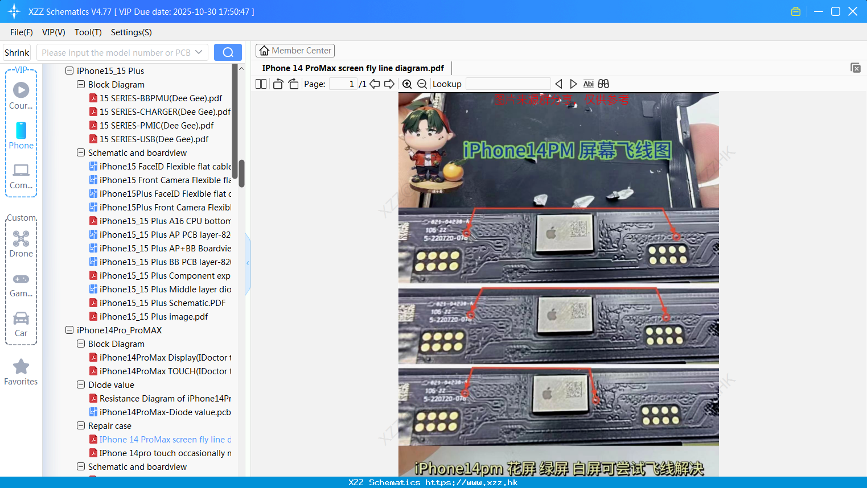The width and height of the screenshot is (867, 488).
Task: Open 15 SERIES-BBPMU(Dee Gee).pdf
Action: tap(161, 98)
